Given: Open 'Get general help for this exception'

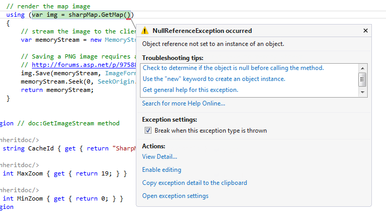Looking at the screenshot, I should point(190,90).
